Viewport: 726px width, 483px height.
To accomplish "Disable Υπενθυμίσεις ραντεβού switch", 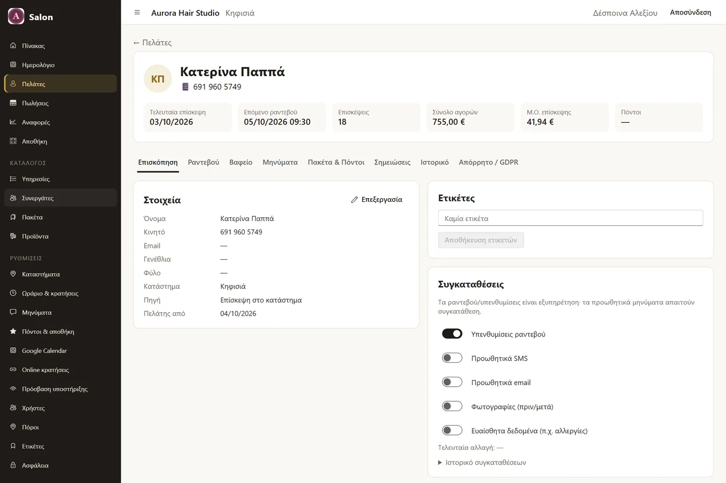I will click(x=452, y=334).
